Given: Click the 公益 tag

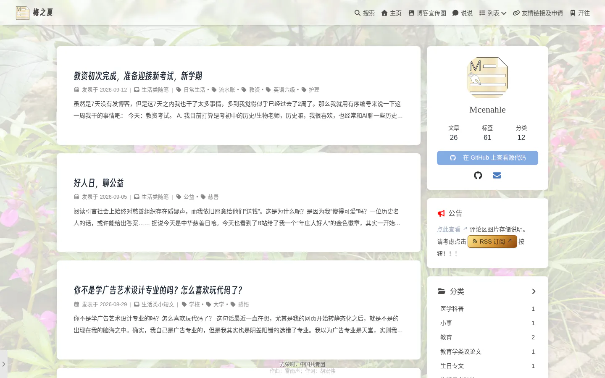Looking at the screenshot, I should [189, 197].
